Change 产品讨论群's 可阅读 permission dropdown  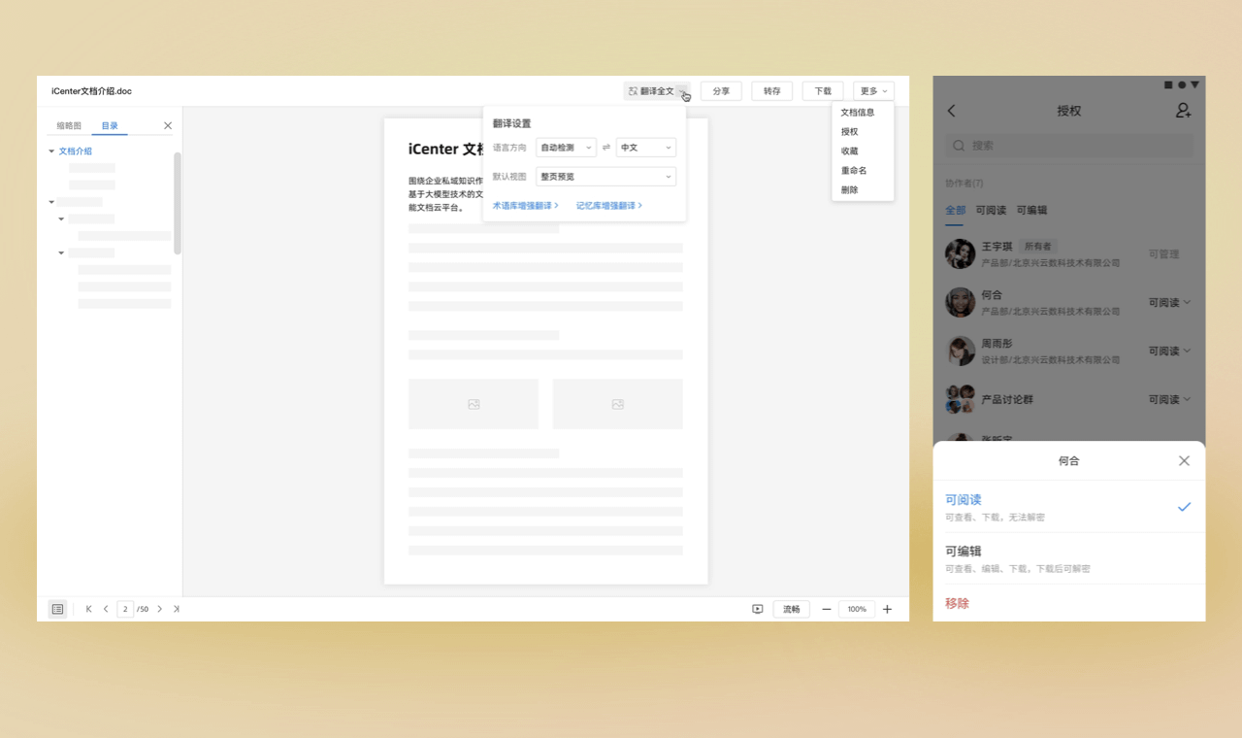click(x=1169, y=399)
